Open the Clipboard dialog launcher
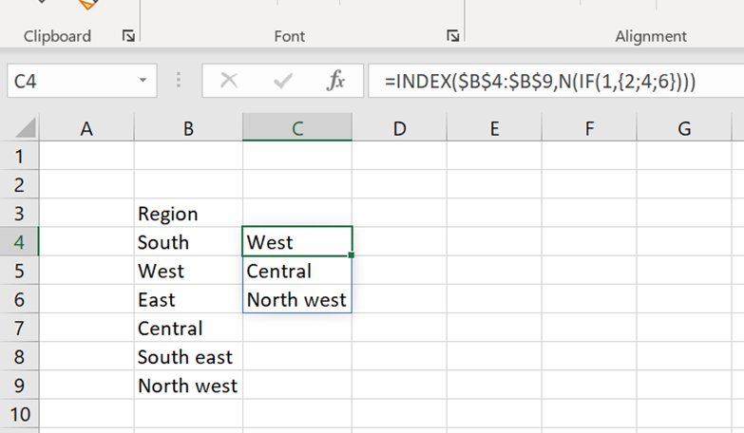Image resolution: width=744 pixels, height=433 pixels. pos(128,36)
